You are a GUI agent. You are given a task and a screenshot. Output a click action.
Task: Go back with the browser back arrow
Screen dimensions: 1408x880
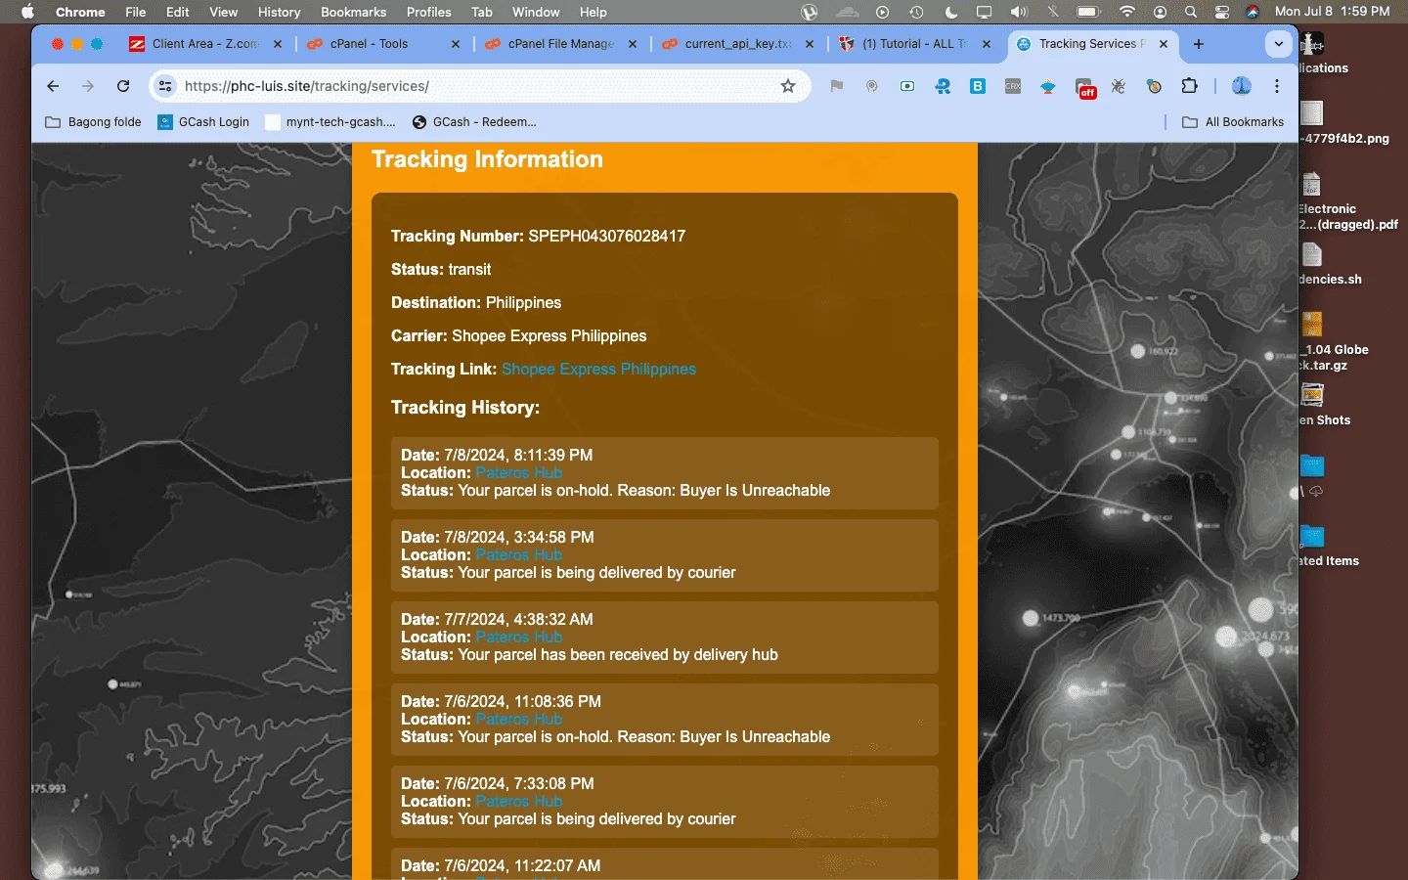point(53,86)
